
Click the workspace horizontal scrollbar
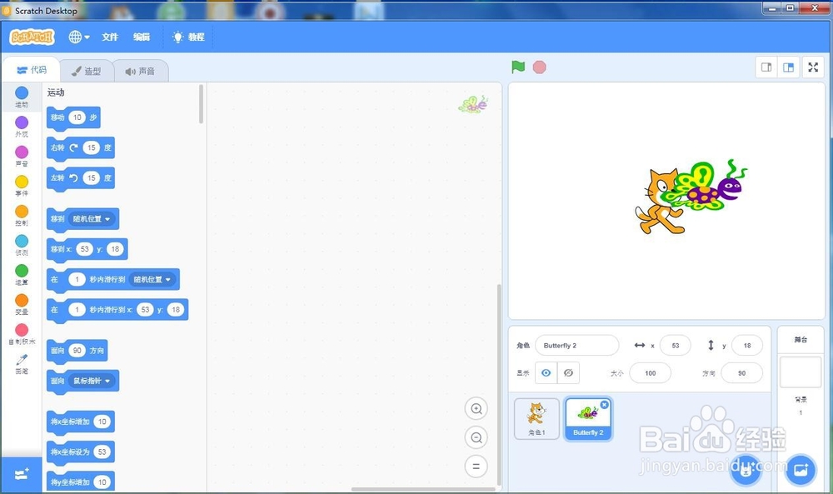pos(423,489)
